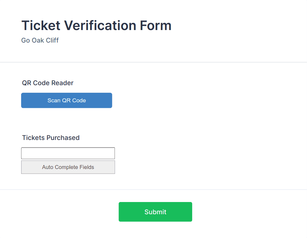Click the QR Code Reader label
Viewport: 307px width, 238px height.
click(47, 83)
